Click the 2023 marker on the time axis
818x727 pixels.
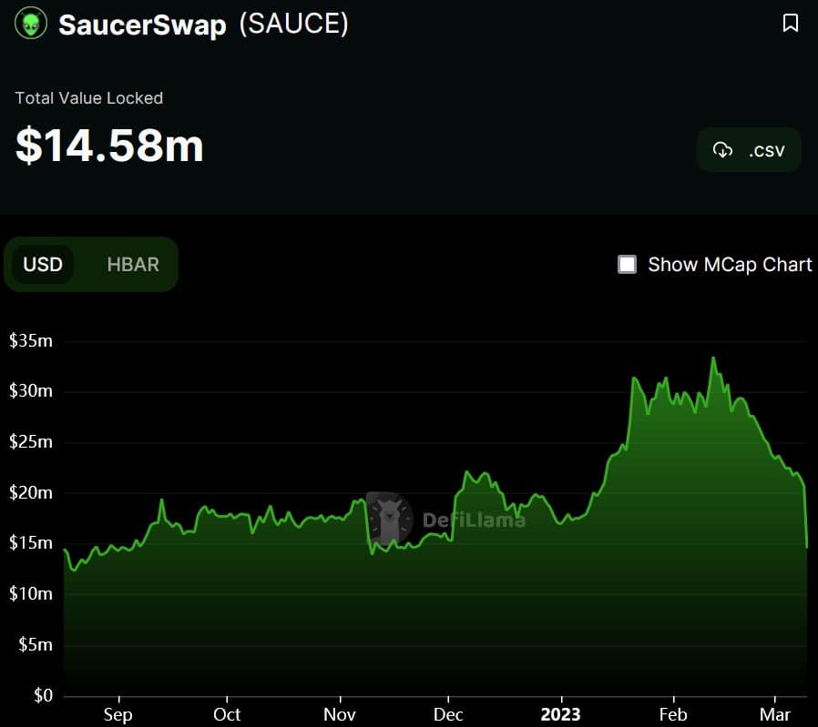point(558,714)
